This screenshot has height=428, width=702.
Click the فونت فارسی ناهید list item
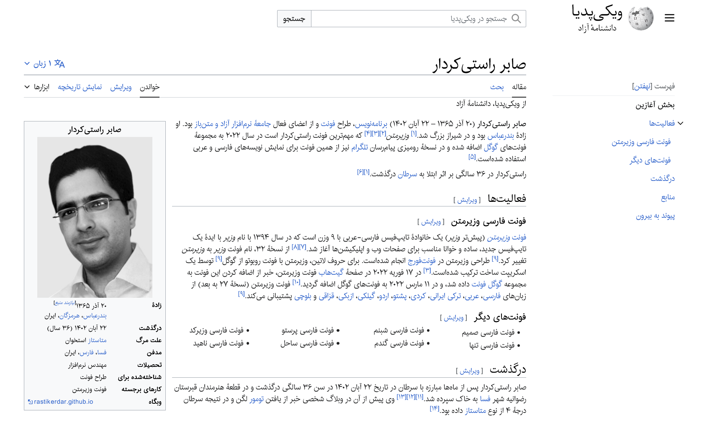click(x=218, y=343)
